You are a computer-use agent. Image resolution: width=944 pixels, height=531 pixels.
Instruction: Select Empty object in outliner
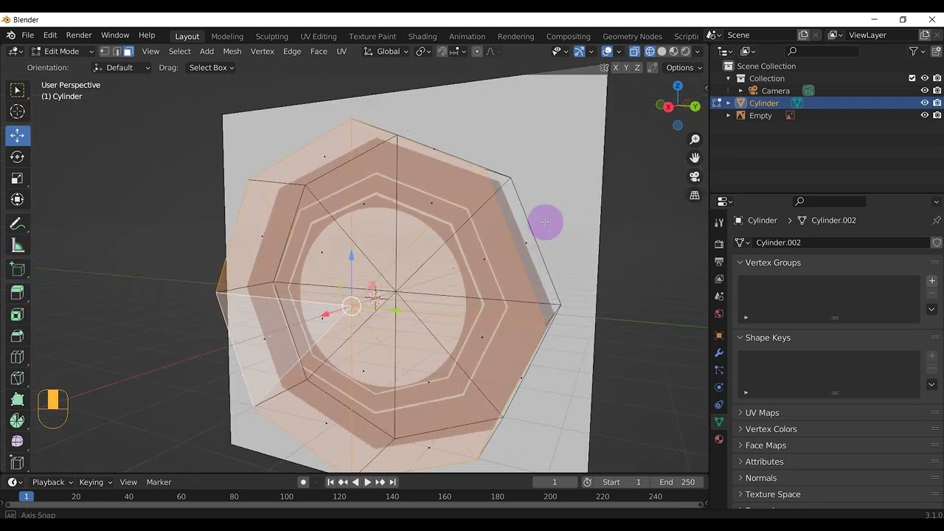[x=760, y=116]
